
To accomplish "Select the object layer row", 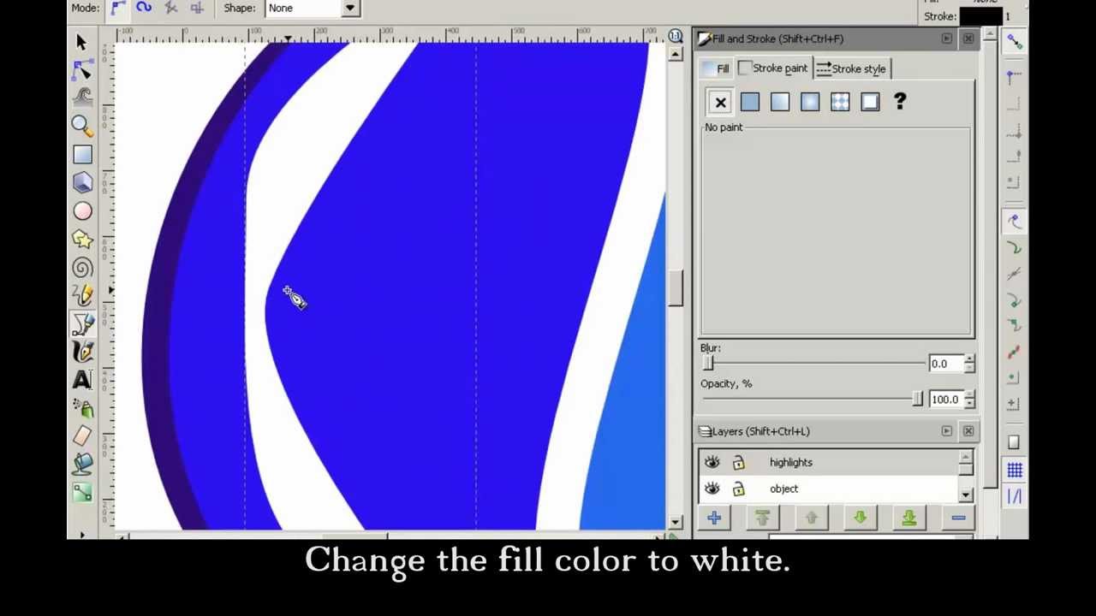I will point(829,489).
